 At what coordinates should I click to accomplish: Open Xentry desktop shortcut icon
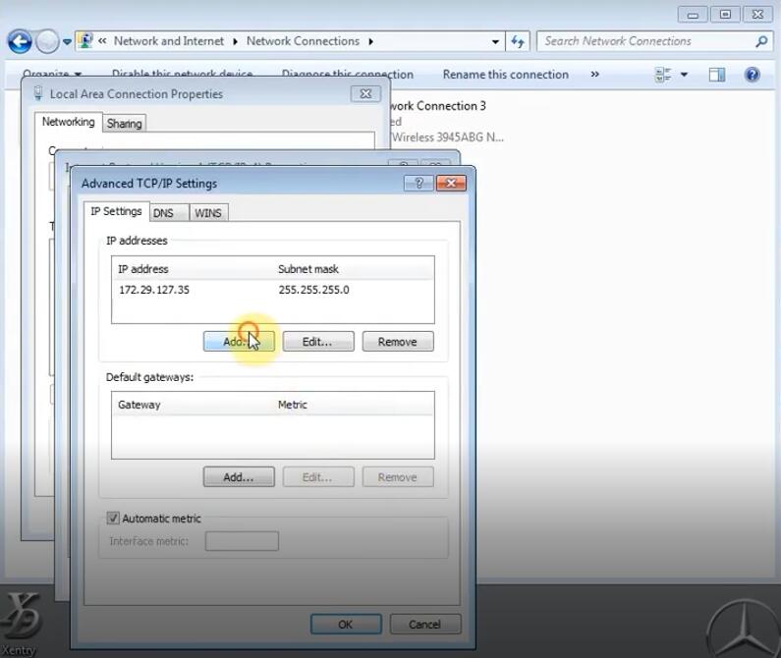[x=20, y=623]
